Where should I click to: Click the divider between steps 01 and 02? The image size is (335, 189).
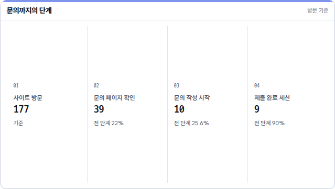87,104
